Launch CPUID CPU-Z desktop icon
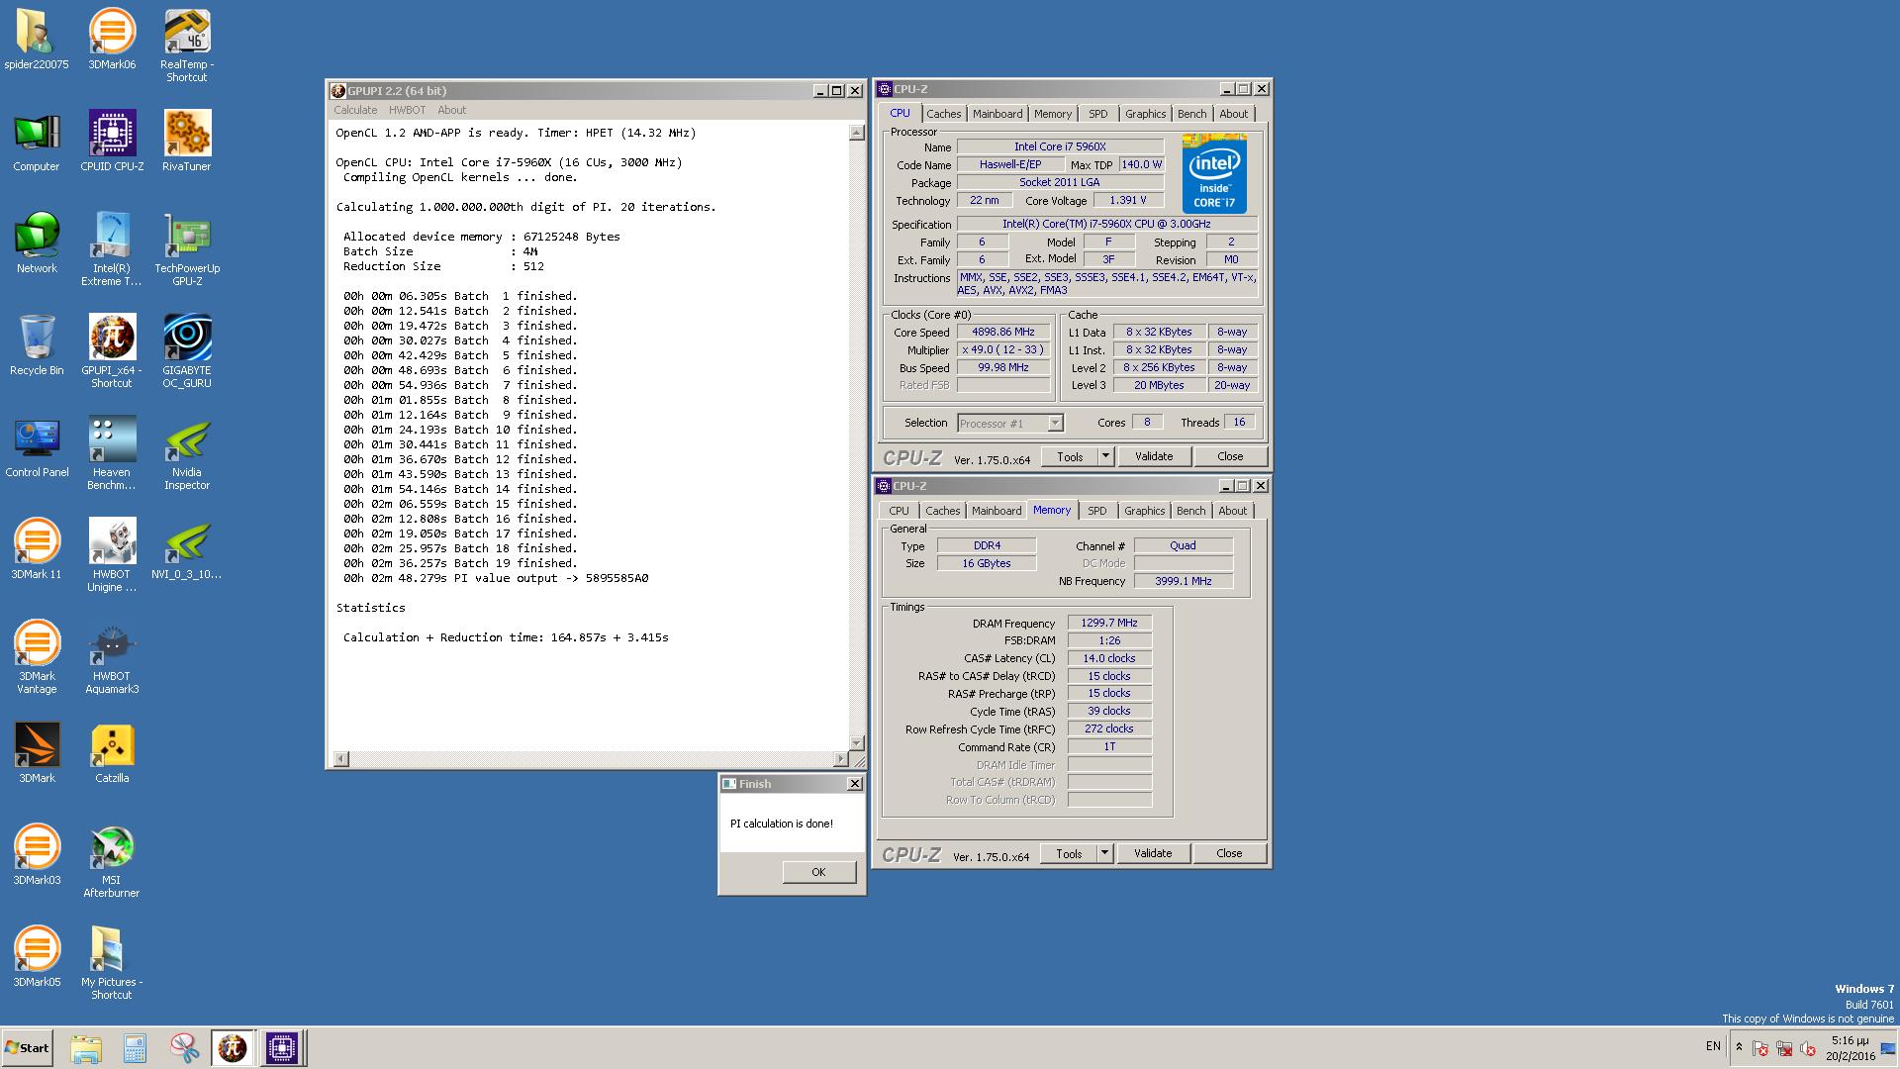Viewport: 1900px width, 1069px height. click(x=112, y=142)
